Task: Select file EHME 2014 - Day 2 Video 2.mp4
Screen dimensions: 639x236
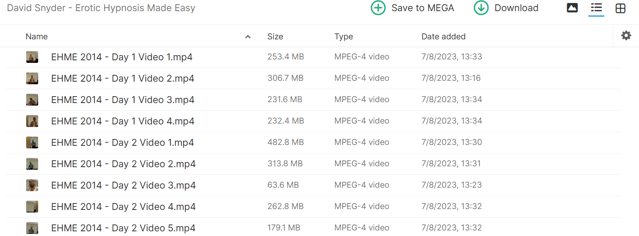Action: coord(124,164)
